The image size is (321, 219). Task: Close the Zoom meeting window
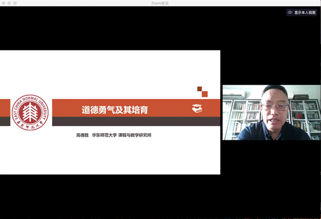3,3
